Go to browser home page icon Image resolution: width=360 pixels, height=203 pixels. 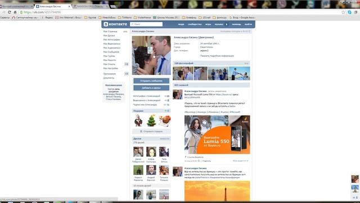(x=15, y=12)
